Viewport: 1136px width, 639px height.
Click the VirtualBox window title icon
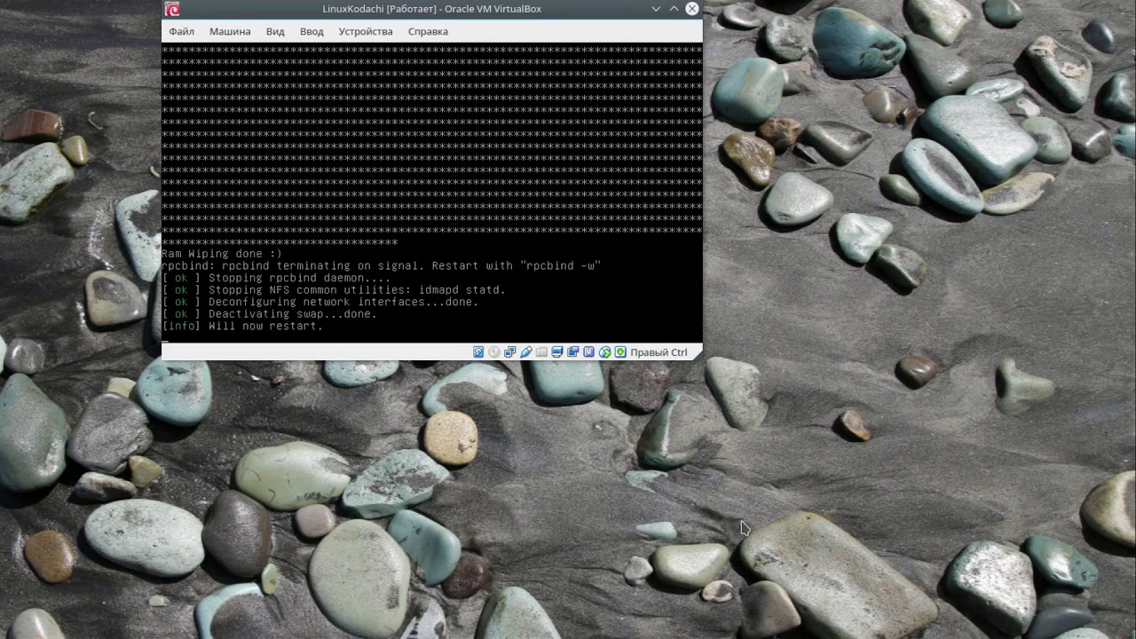(172, 9)
